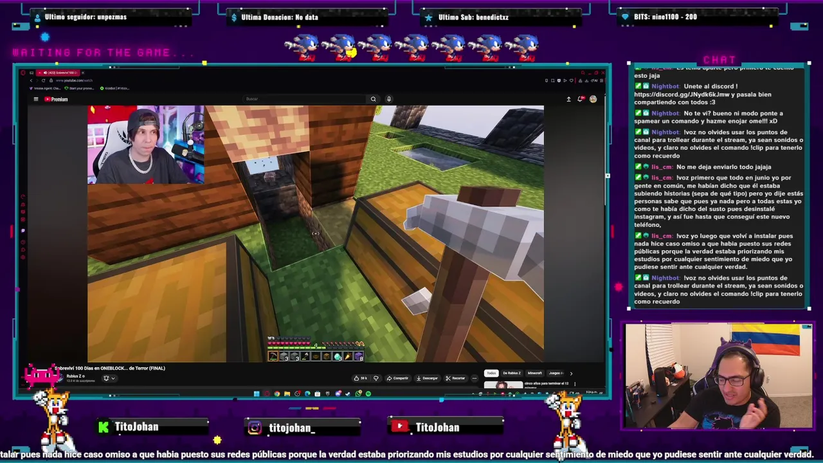The height and width of the screenshot is (463, 823).
Task: Open the recommended video thumbnail under Todos
Action: pyautogui.click(x=503, y=385)
